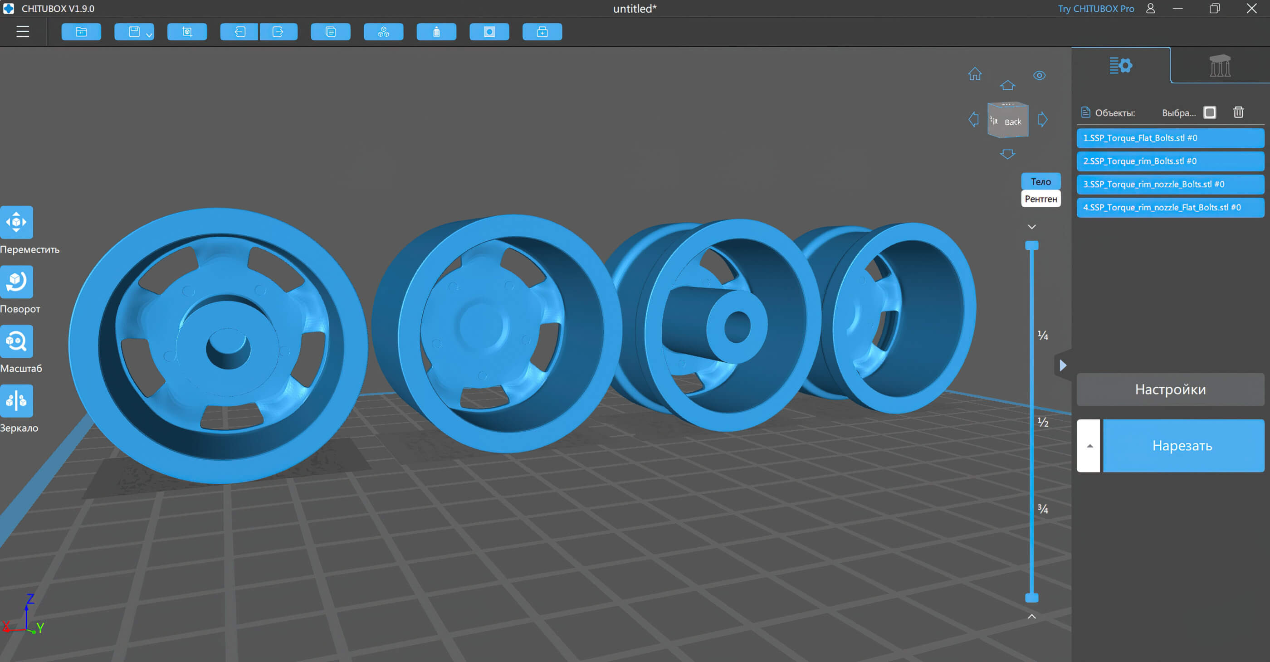This screenshot has width=1270, height=662.
Task: Click the undo arrow toolbar icon
Action: (239, 32)
